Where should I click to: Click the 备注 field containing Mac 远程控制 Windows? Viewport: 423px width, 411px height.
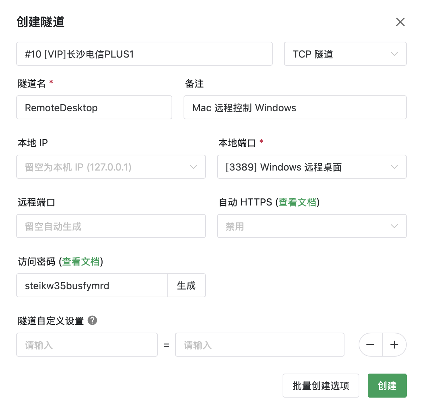[x=295, y=107]
